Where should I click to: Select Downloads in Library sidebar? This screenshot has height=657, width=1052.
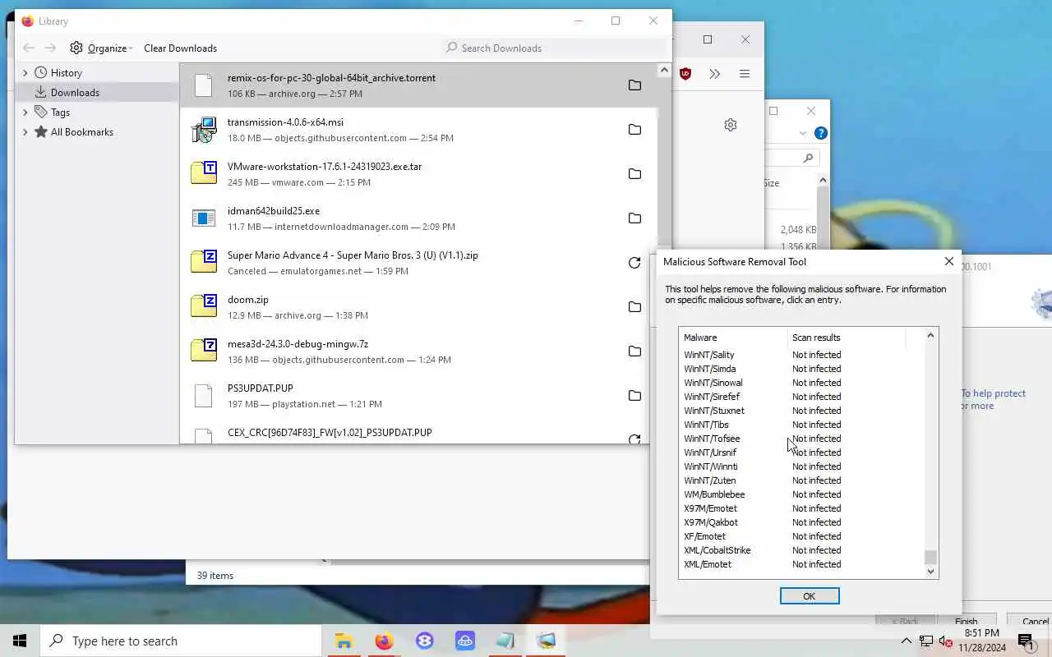tap(97, 93)
